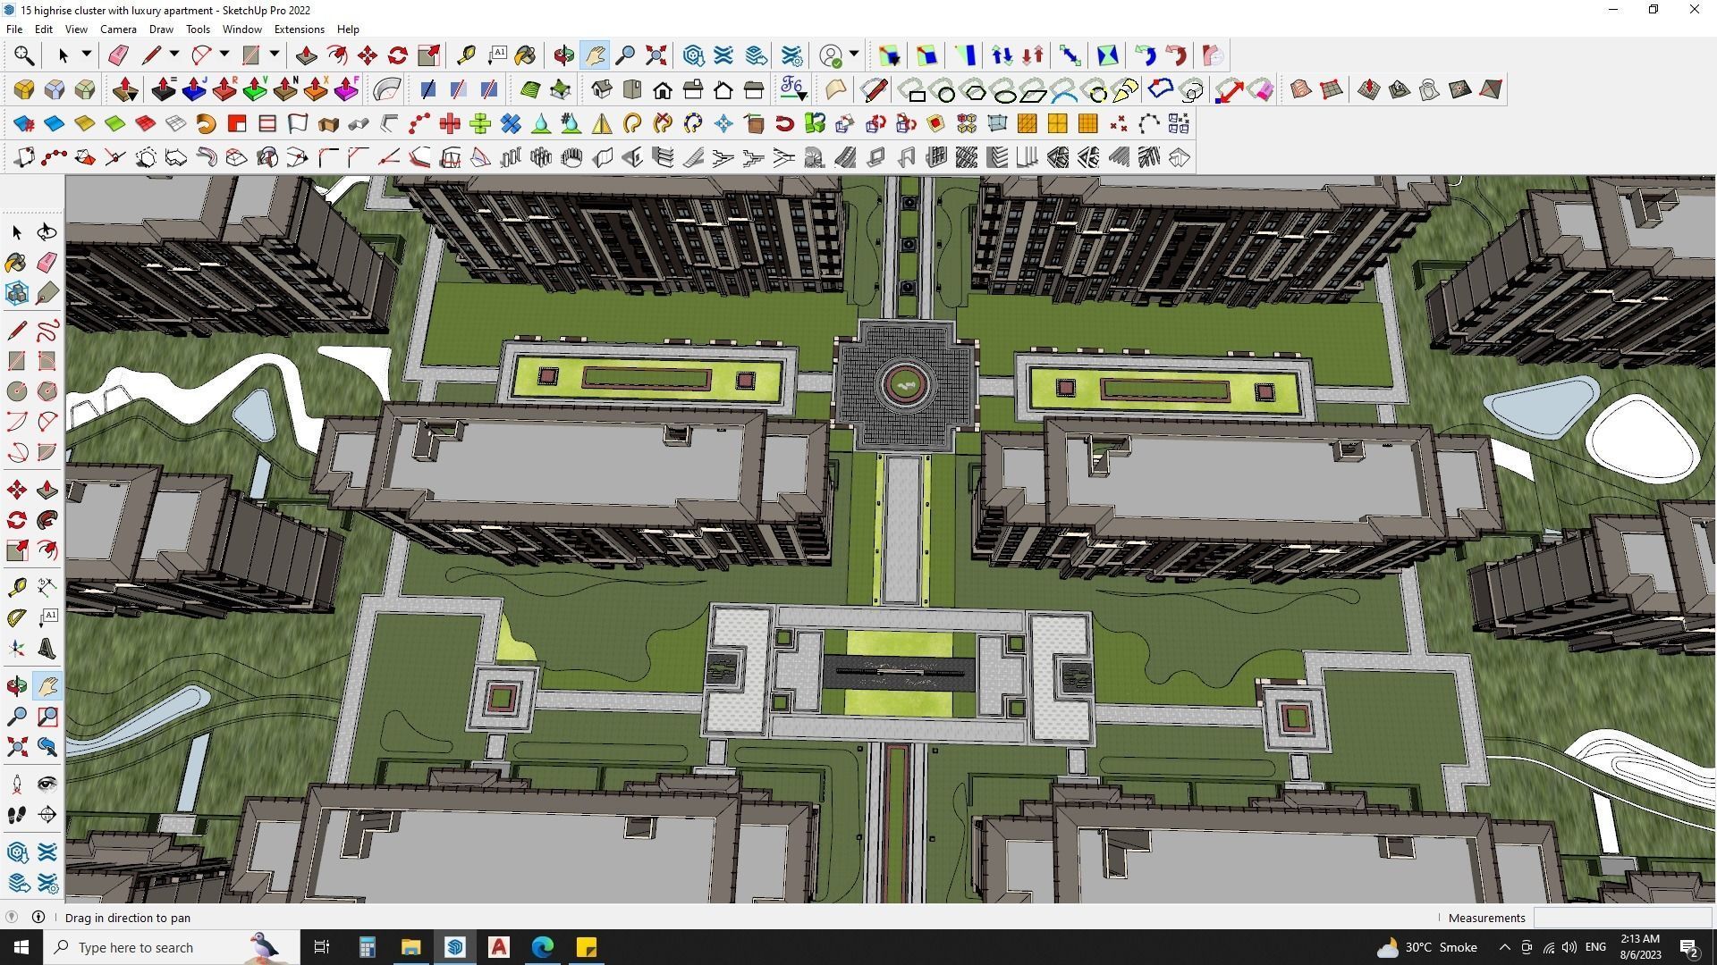Open the Line tool dropdown arrow
Viewport: 1717px width, 965px height.
click(x=174, y=55)
